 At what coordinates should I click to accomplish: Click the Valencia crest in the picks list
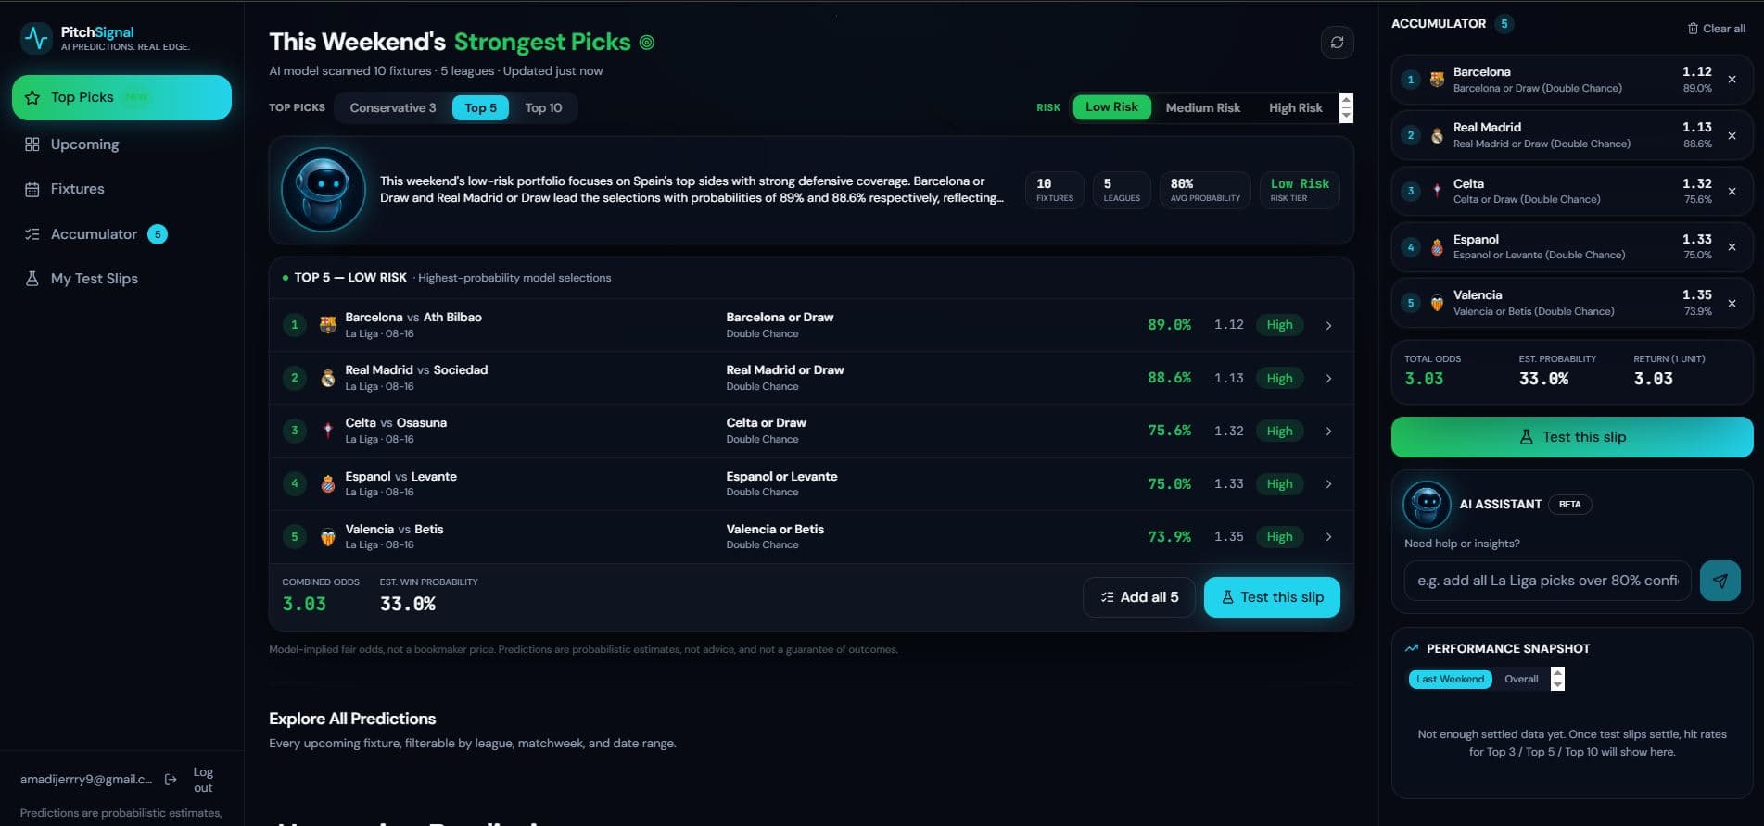click(328, 537)
